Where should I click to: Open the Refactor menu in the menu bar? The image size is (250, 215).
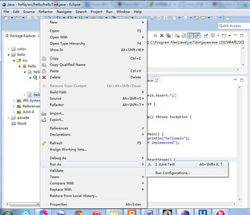pos(46,12)
